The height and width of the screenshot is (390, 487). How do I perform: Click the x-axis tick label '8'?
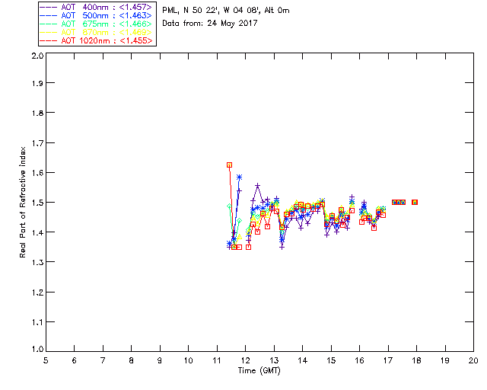click(132, 360)
